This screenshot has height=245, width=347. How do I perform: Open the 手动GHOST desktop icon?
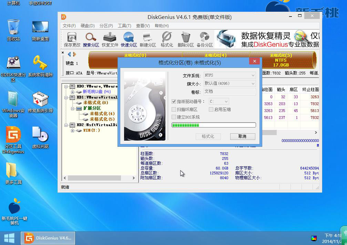click(40, 3)
